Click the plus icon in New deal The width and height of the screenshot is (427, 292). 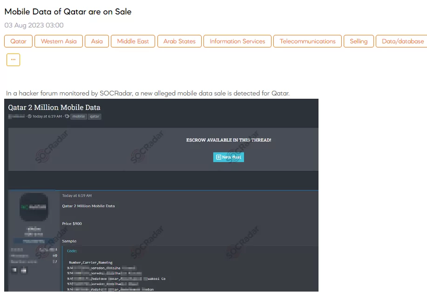(218, 157)
